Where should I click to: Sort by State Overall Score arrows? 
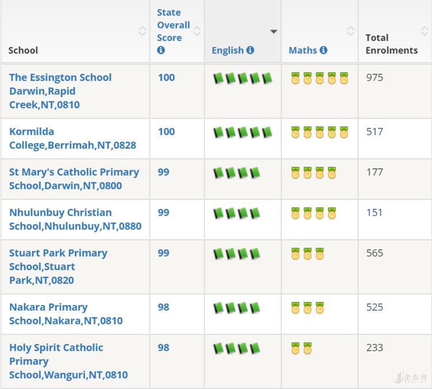click(x=197, y=31)
